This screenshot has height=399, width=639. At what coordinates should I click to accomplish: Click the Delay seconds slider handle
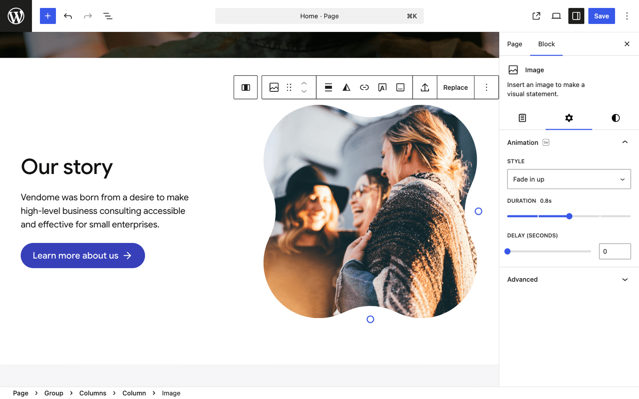point(508,251)
